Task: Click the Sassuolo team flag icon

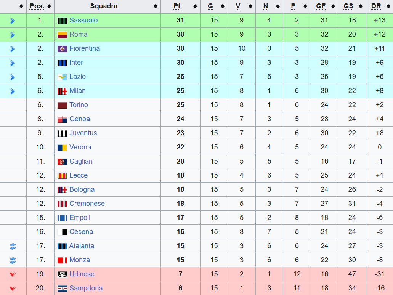Action: (x=62, y=21)
